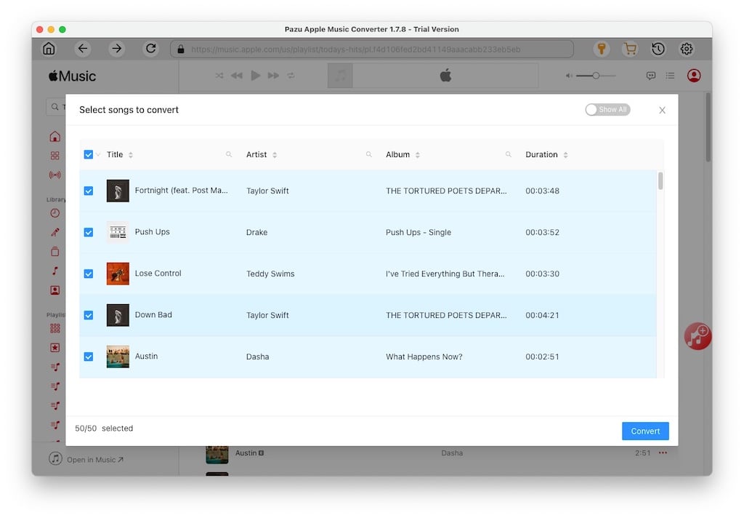Open Albums icon in sidebar
This screenshot has width=744, height=518.
(x=55, y=252)
